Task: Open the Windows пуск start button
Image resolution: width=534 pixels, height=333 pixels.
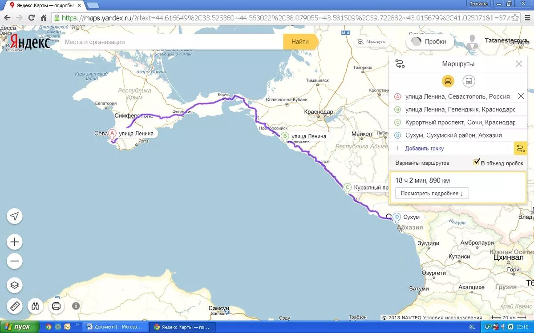Action: [x=19, y=327]
